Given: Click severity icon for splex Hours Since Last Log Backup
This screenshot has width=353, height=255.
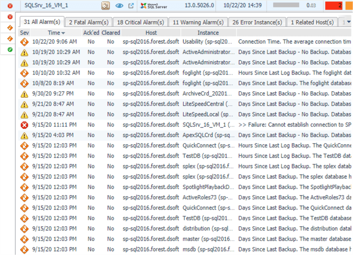Looking at the screenshot, I should (24, 166).
